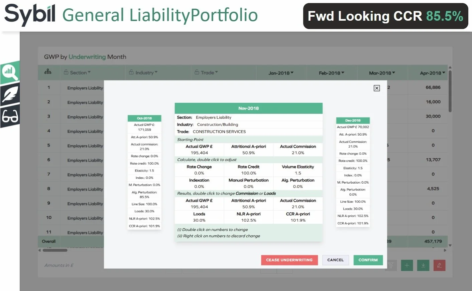Close the dialog with the X icon
Image resolution: width=472 pixels, height=291 pixels.
(x=377, y=88)
